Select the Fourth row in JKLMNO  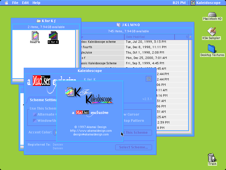coord(135,47)
